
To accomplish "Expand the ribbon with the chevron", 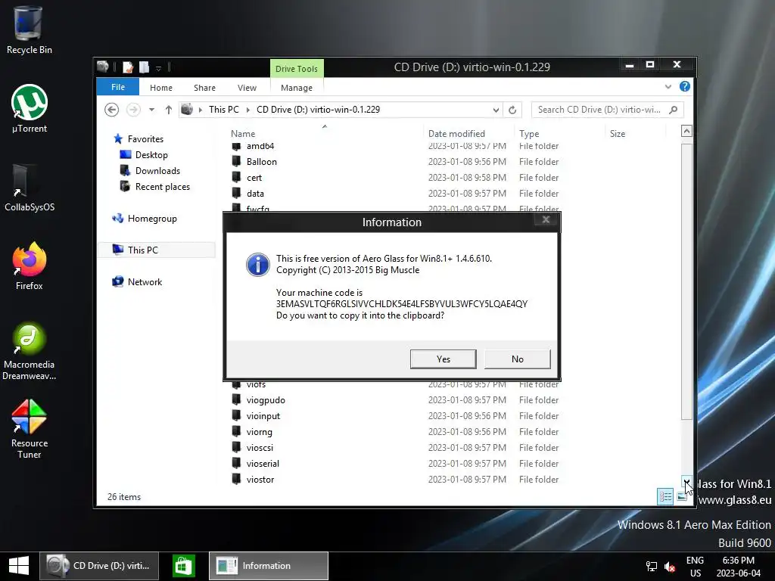I will pyautogui.click(x=668, y=86).
